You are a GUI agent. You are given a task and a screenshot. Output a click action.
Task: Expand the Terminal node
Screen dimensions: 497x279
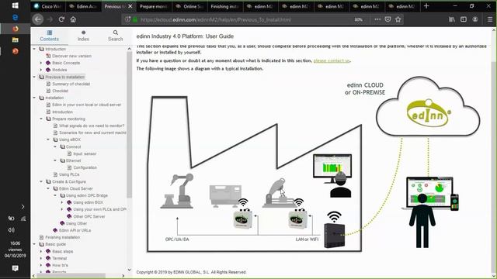[x=41, y=258]
